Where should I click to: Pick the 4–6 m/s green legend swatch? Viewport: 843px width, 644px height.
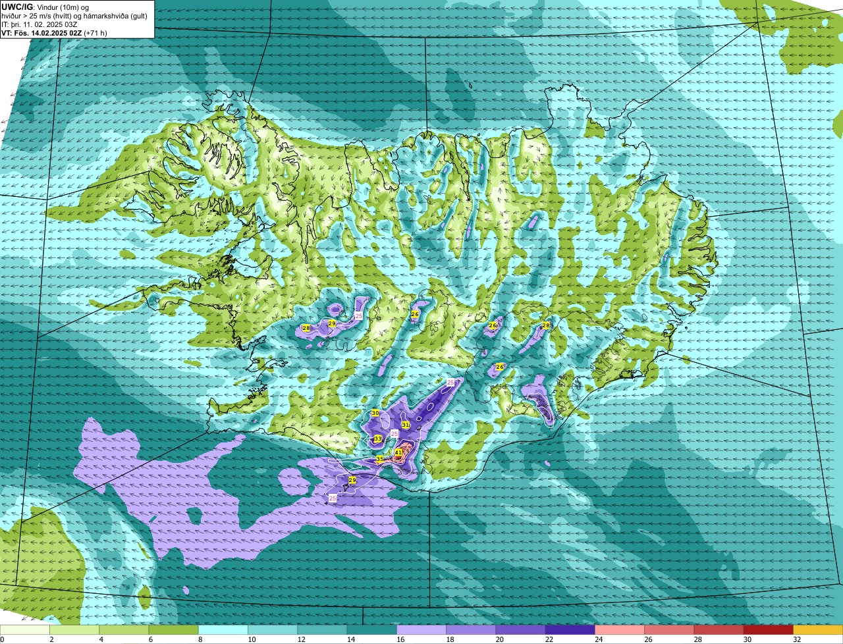[x=124, y=630]
